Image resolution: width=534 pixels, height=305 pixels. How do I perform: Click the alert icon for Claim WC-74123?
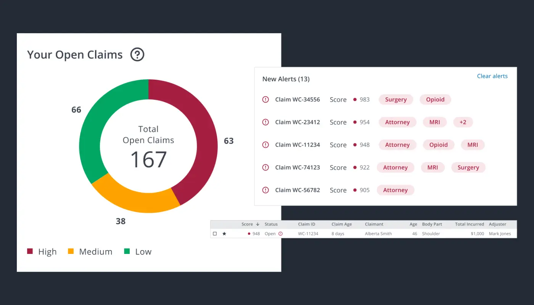265,167
